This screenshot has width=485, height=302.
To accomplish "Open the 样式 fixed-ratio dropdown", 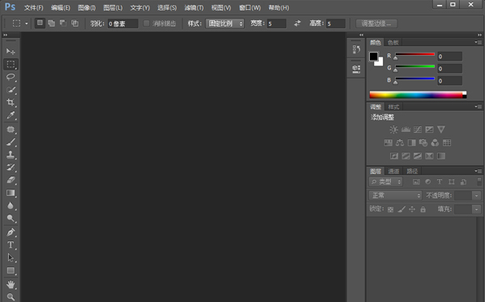I will coord(225,23).
